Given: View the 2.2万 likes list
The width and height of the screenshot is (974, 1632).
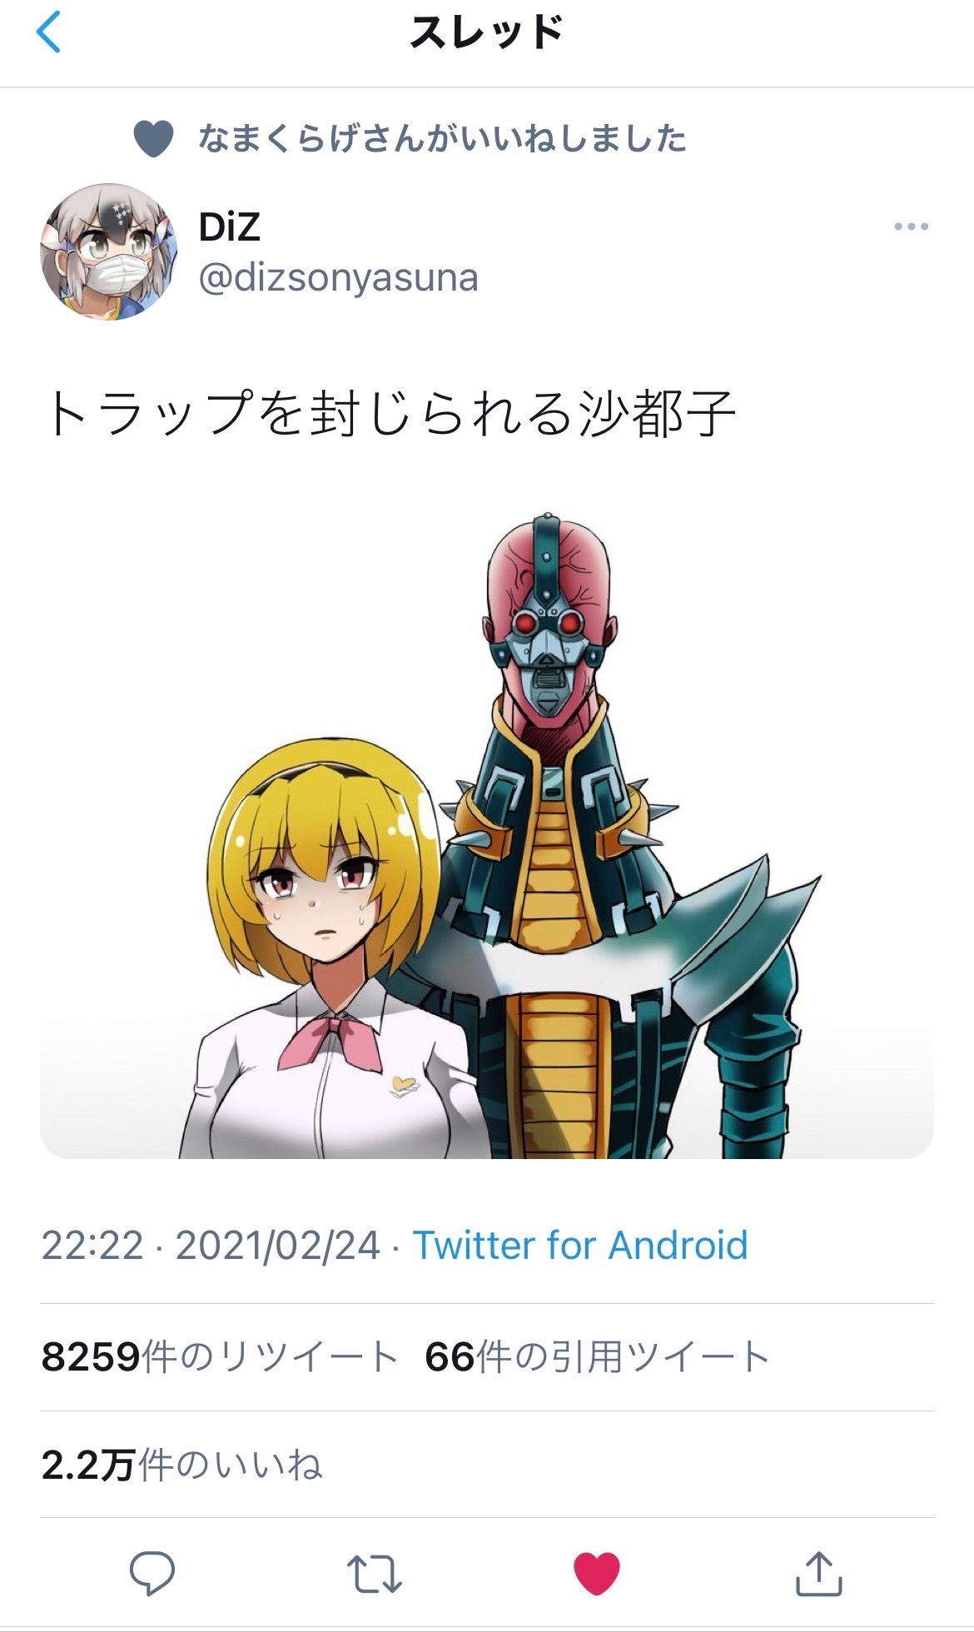Looking at the screenshot, I should click(x=181, y=1465).
